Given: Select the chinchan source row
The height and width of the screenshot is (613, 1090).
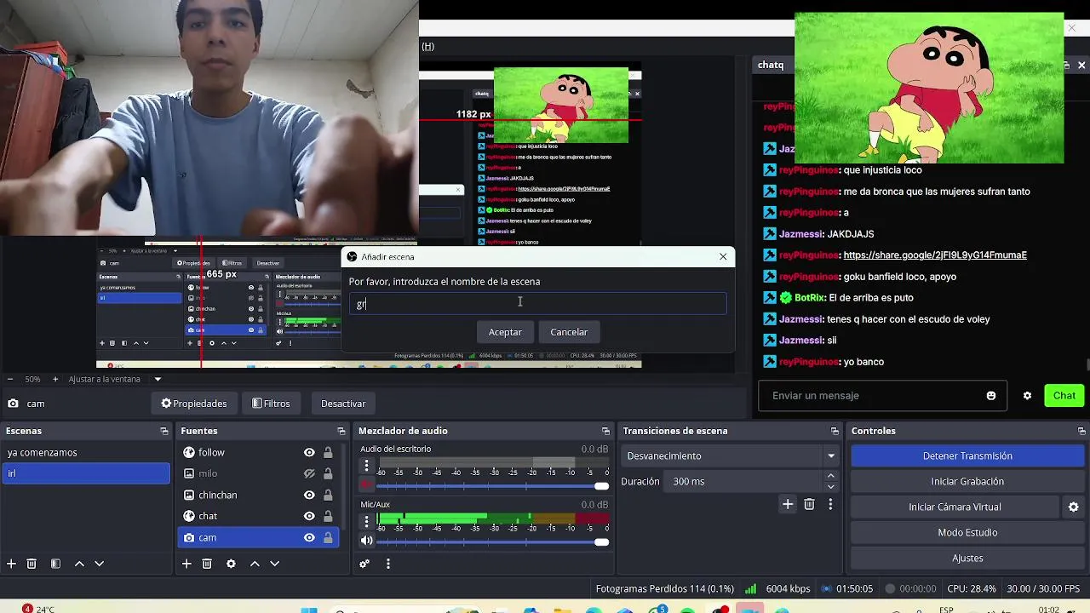Looking at the screenshot, I should 259,496.
